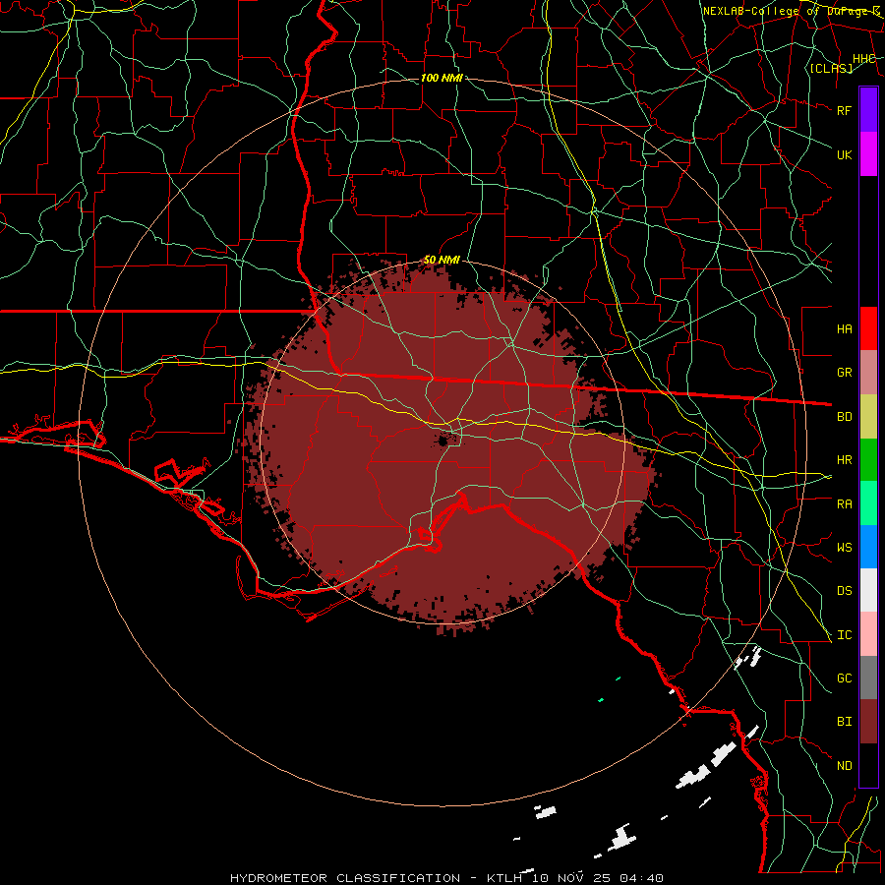Click the HR legend label
885x885 pixels.
845,460
